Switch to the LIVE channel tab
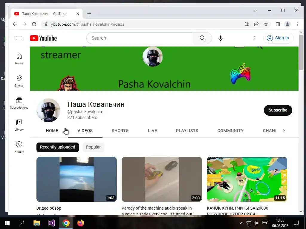This screenshot has width=306, height=229. click(152, 131)
